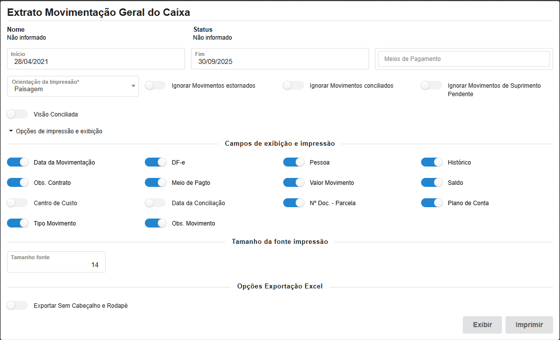The width and height of the screenshot is (560, 340).
Task: Collapse Opções de impressão e exibição section
Action: [x=55, y=131]
